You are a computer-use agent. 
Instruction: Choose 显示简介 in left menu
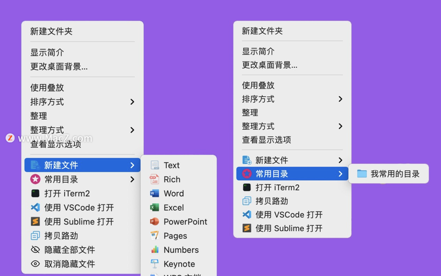(x=47, y=53)
